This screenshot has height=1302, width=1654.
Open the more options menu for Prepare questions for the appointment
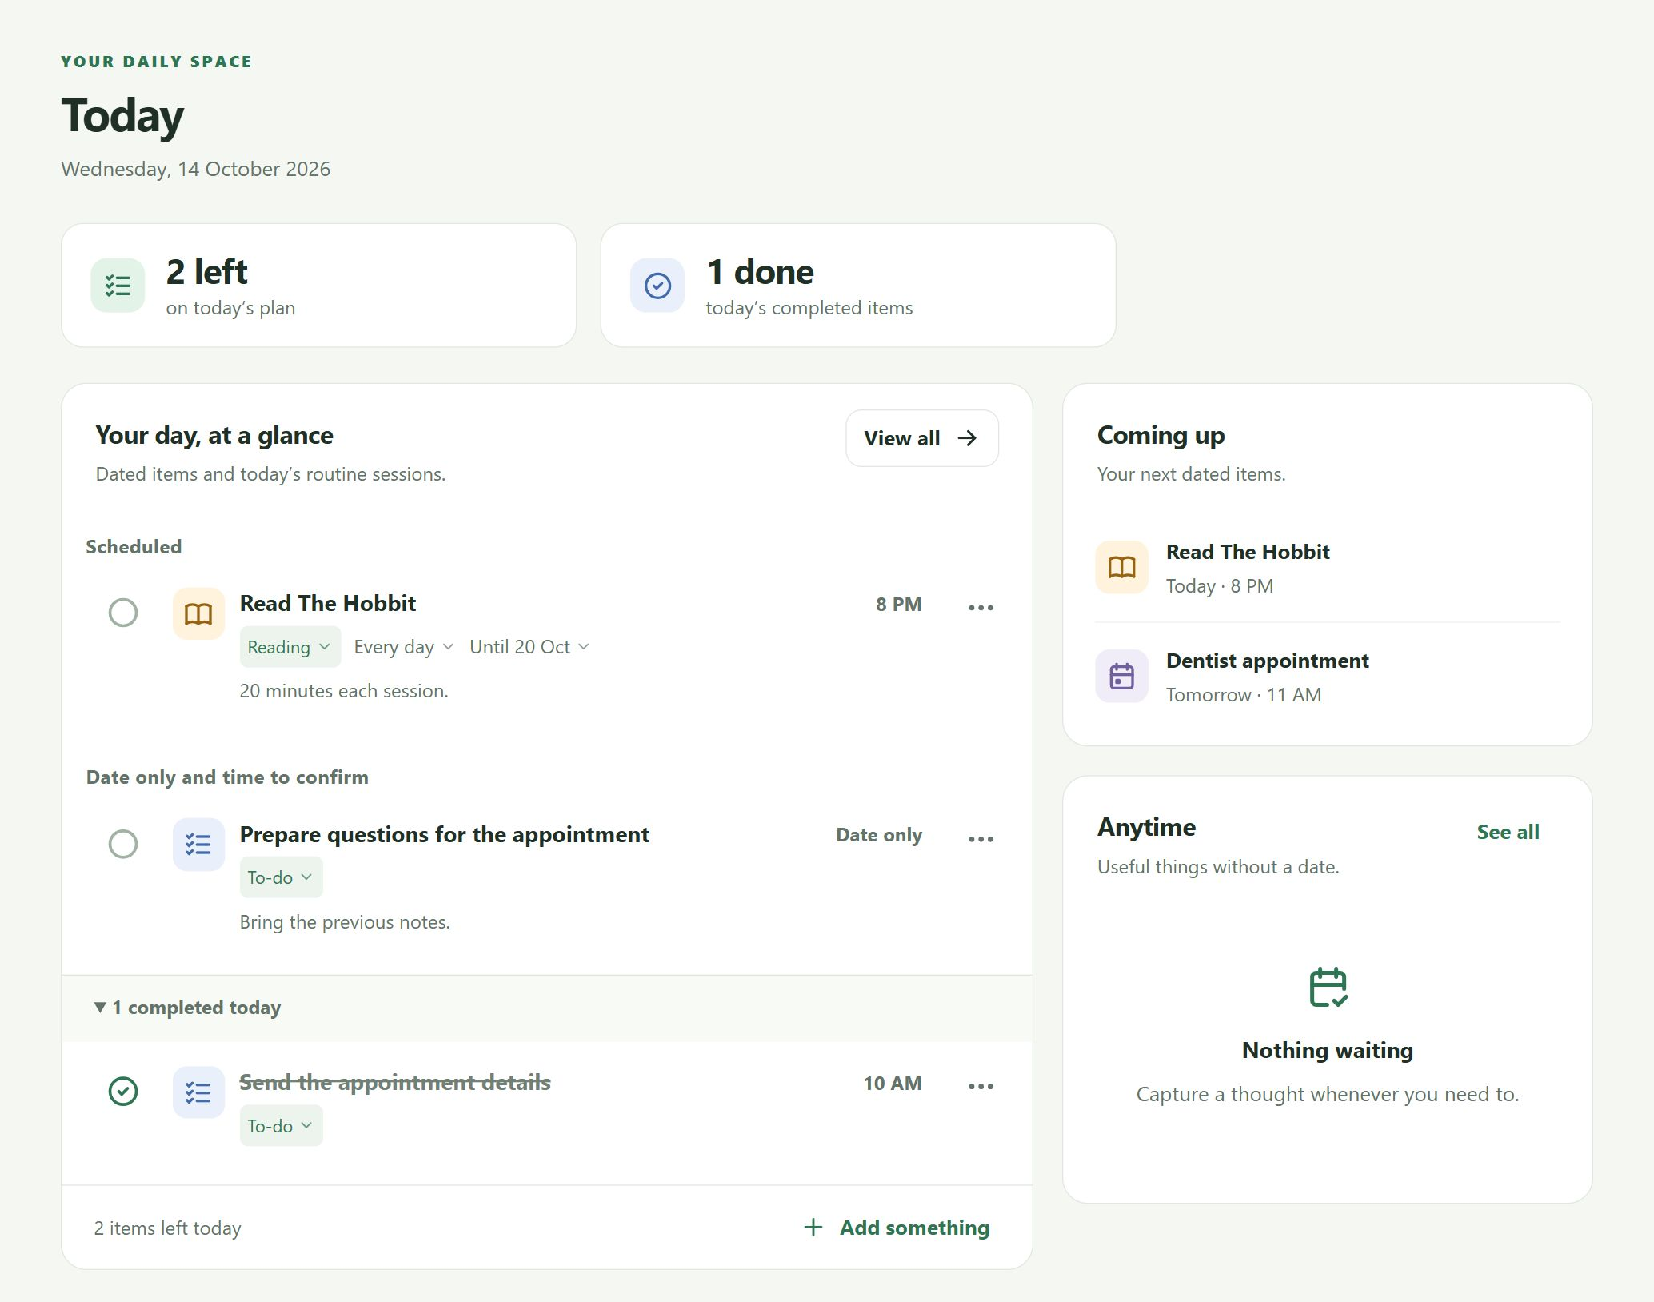click(x=981, y=839)
